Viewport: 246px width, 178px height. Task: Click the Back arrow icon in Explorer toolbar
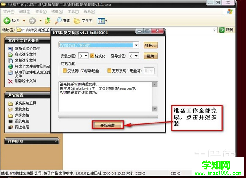pos(7,21)
